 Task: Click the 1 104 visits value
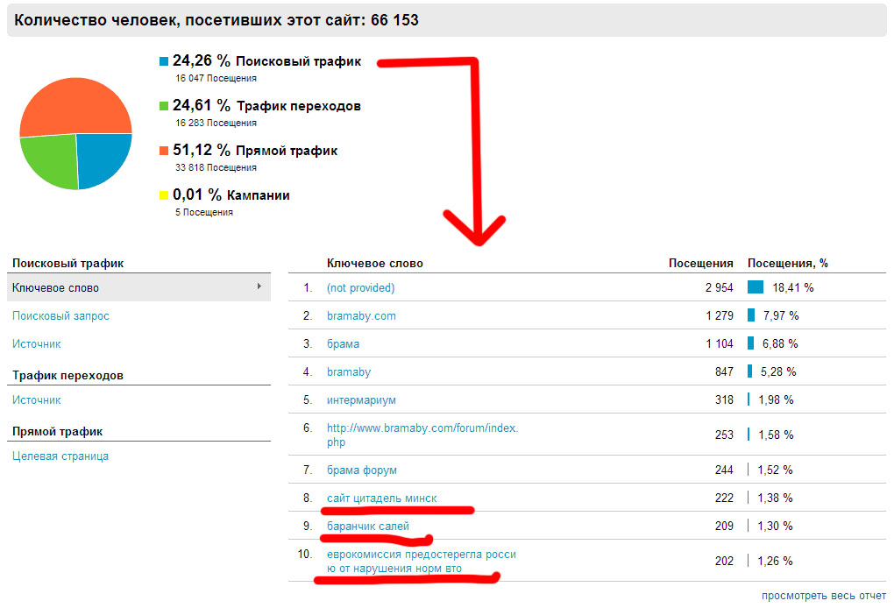720,343
